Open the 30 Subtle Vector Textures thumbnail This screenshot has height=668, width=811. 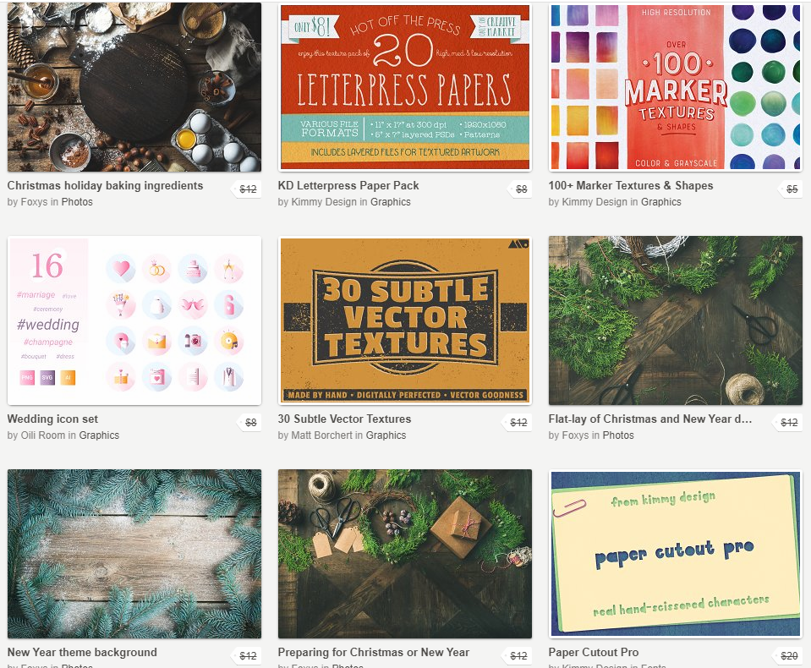pyautogui.click(x=404, y=320)
